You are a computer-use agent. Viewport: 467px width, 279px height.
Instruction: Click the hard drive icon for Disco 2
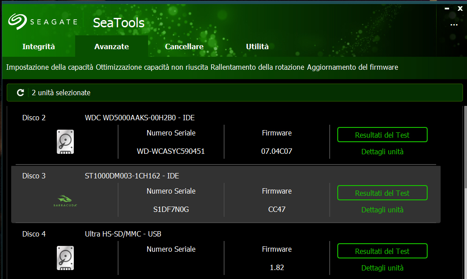click(x=65, y=142)
